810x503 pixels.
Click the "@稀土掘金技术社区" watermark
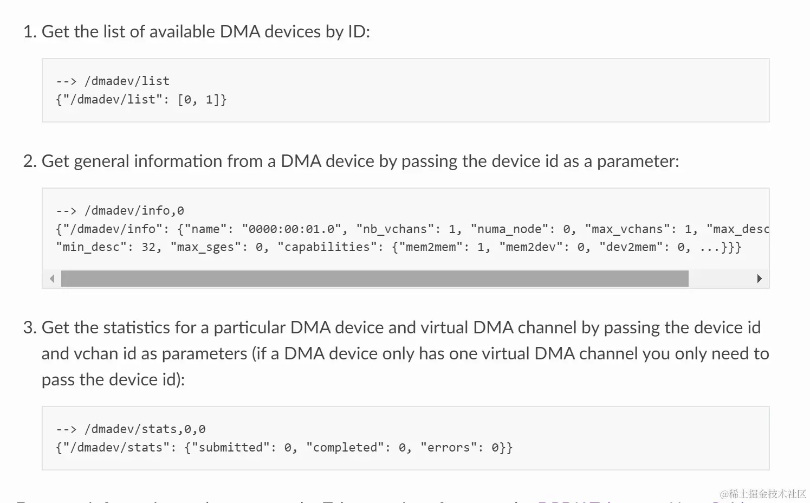tap(763, 494)
